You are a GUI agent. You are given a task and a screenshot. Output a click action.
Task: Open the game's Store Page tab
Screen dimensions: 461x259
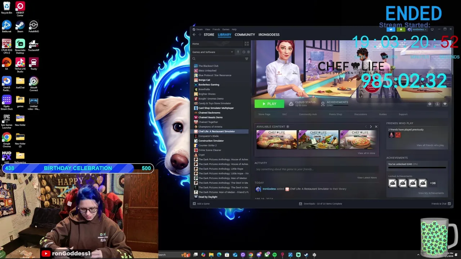pyautogui.click(x=264, y=114)
